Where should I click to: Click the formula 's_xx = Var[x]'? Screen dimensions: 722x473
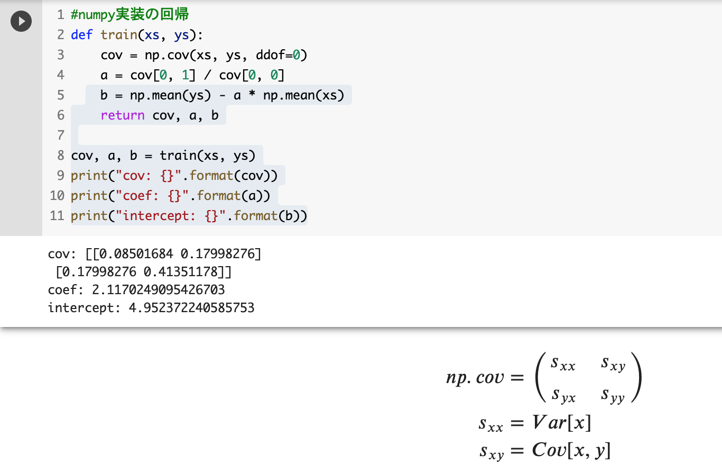pyautogui.click(x=535, y=423)
